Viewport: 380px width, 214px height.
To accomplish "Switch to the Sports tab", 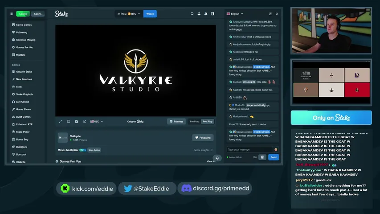I will pyautogui.click(x=38, y=14).
